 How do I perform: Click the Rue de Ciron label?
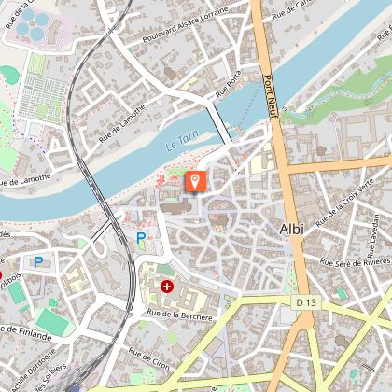(149, 358)
